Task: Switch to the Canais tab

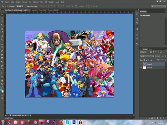Action: (150, 49)
